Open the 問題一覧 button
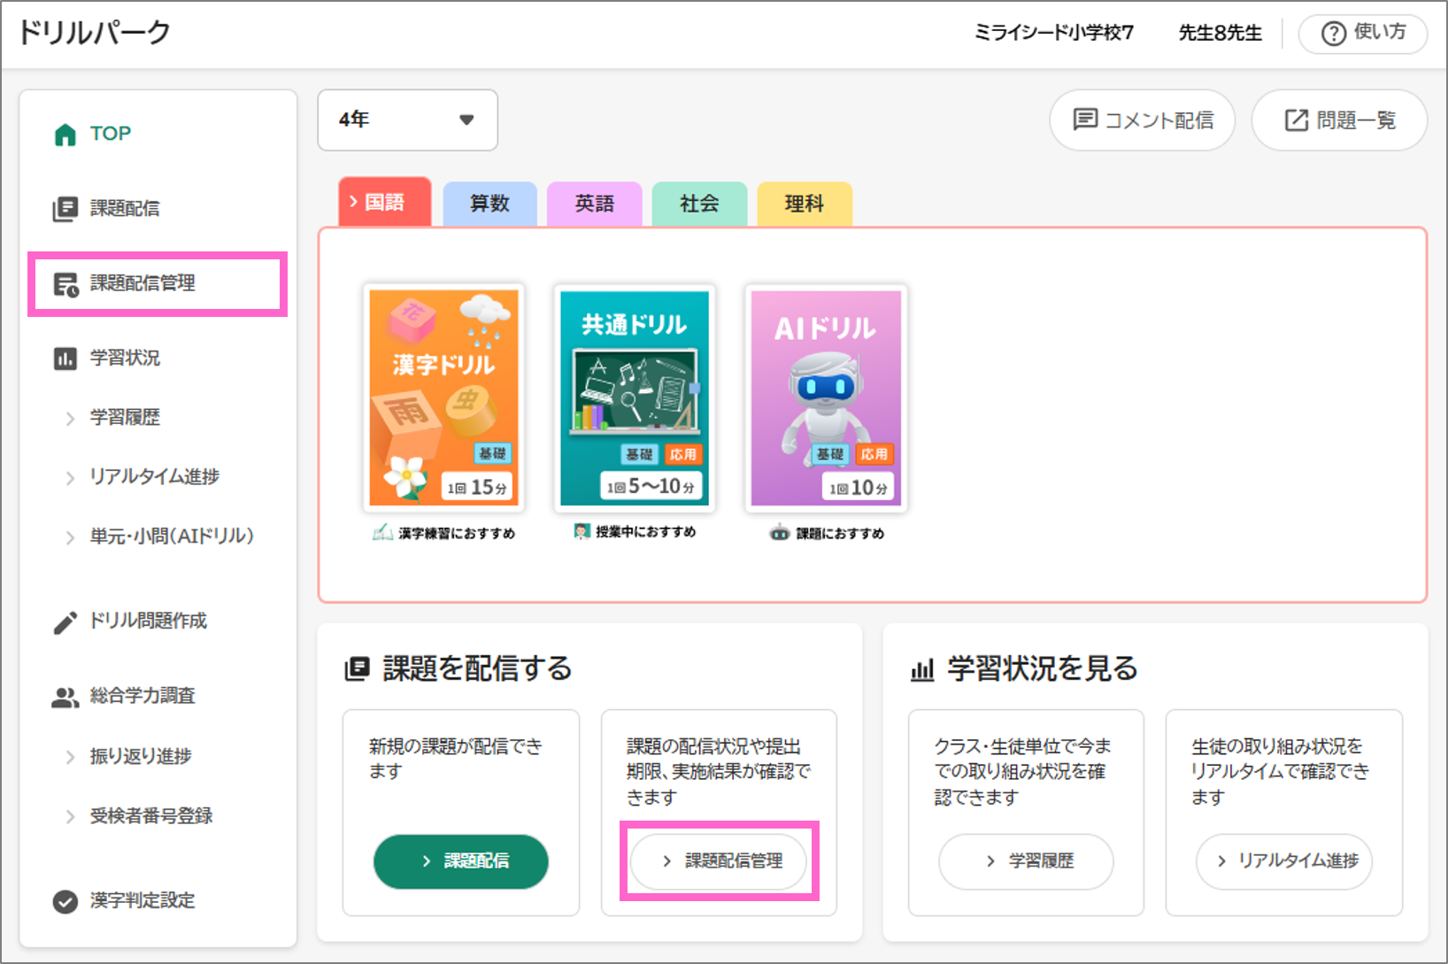 coord(1339,120)
